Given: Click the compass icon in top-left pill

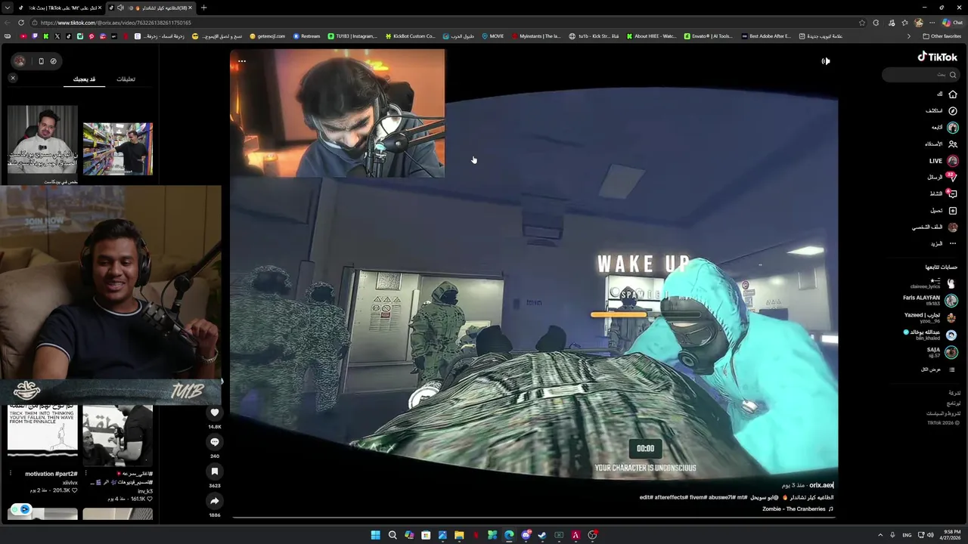Looking at the screenshot, I should tap(53, 61).
